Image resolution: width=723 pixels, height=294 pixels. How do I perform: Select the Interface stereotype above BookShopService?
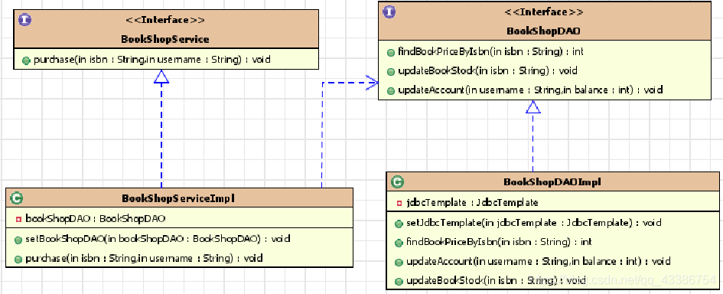(x=165, y=20)
